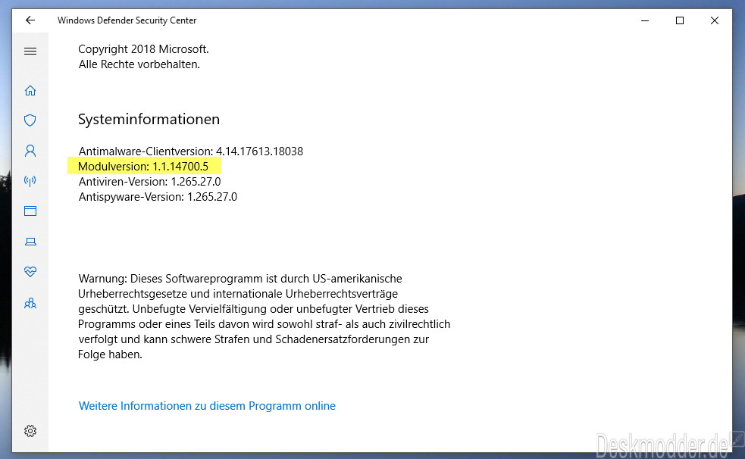The image size is (745, 459).
Task: Go back with the back arrow
Action: pyautogui.click(x=30, y=20)
